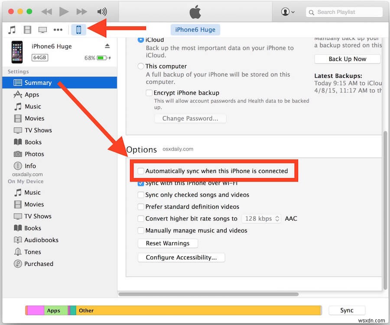The image size is (390, 325).
Task: Check Encrypt iPhone backup
Action: [149, 92]
